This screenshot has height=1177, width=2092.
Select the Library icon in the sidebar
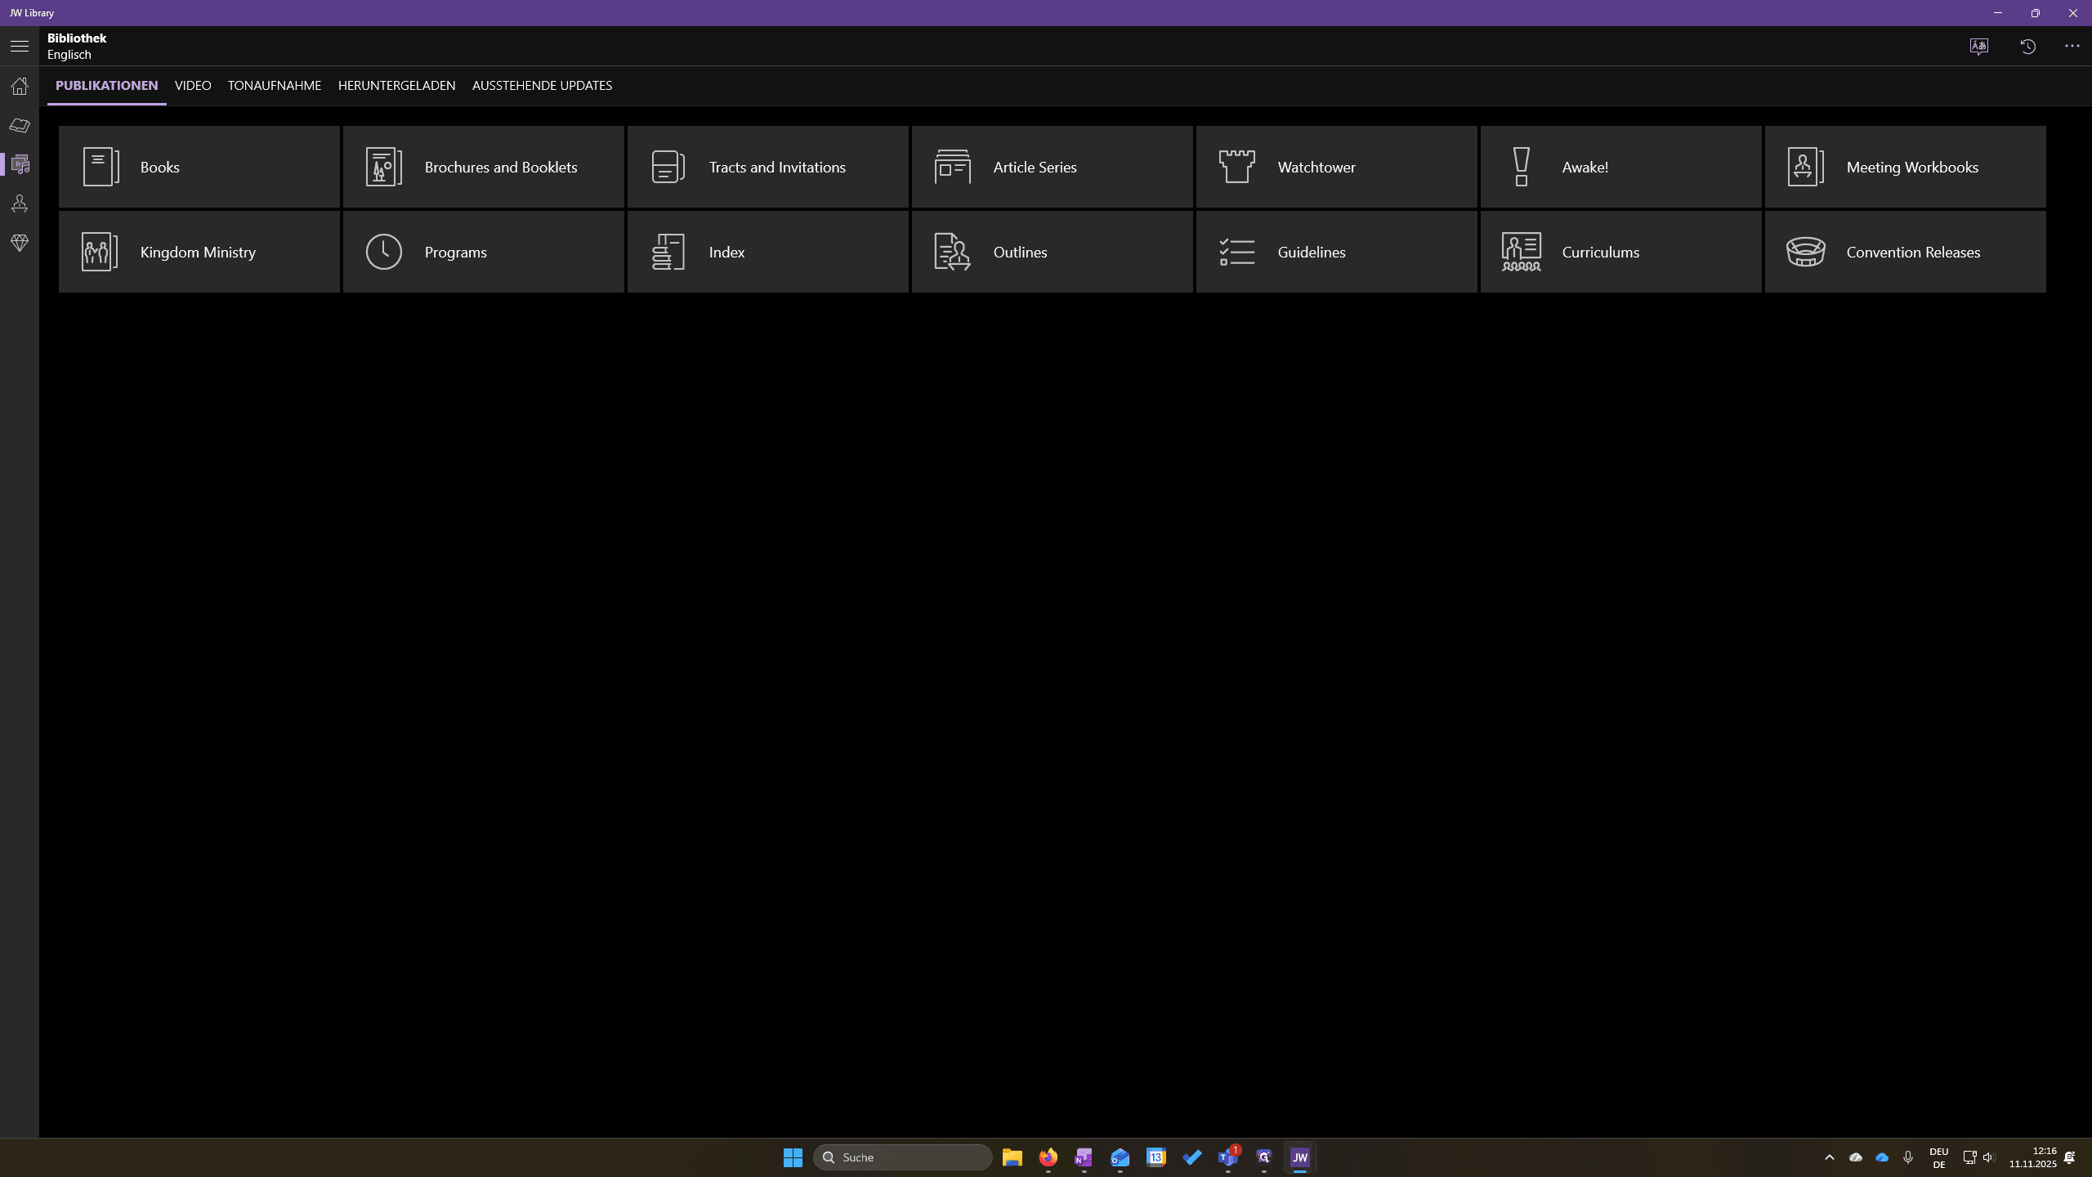20,164
